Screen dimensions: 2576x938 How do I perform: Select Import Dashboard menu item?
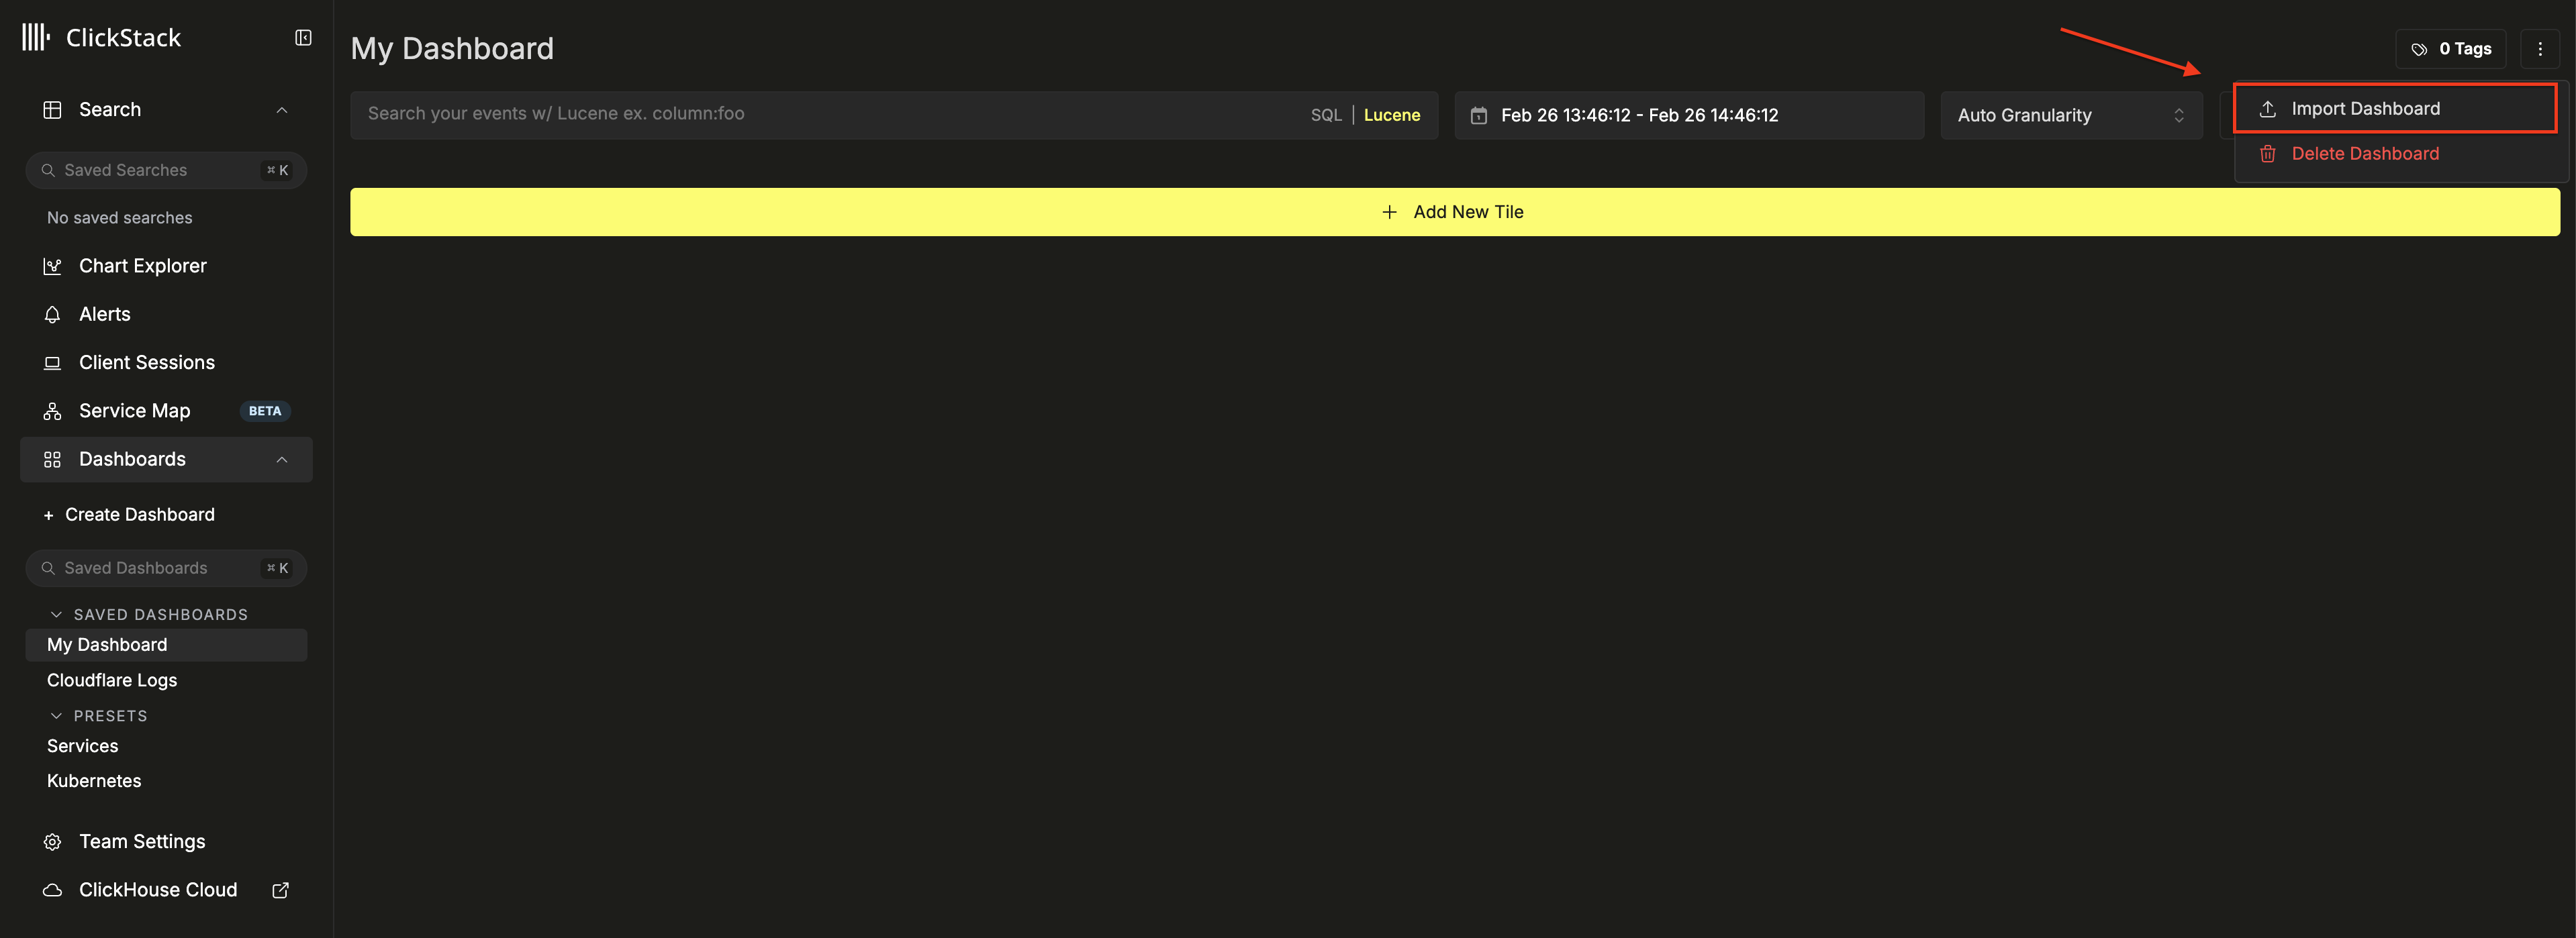tap(2364, 109)
